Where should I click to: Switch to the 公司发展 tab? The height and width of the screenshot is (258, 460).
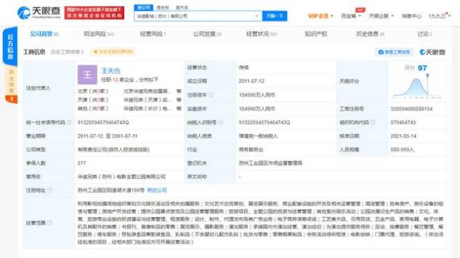pos(207,34)
